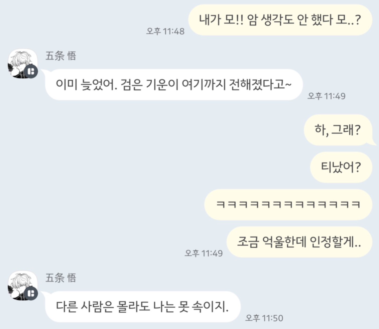This screenshot has height=329, width=379.
Task: Open the first 五条 悟 profile avatar
Action: click(x=23, y=64)
